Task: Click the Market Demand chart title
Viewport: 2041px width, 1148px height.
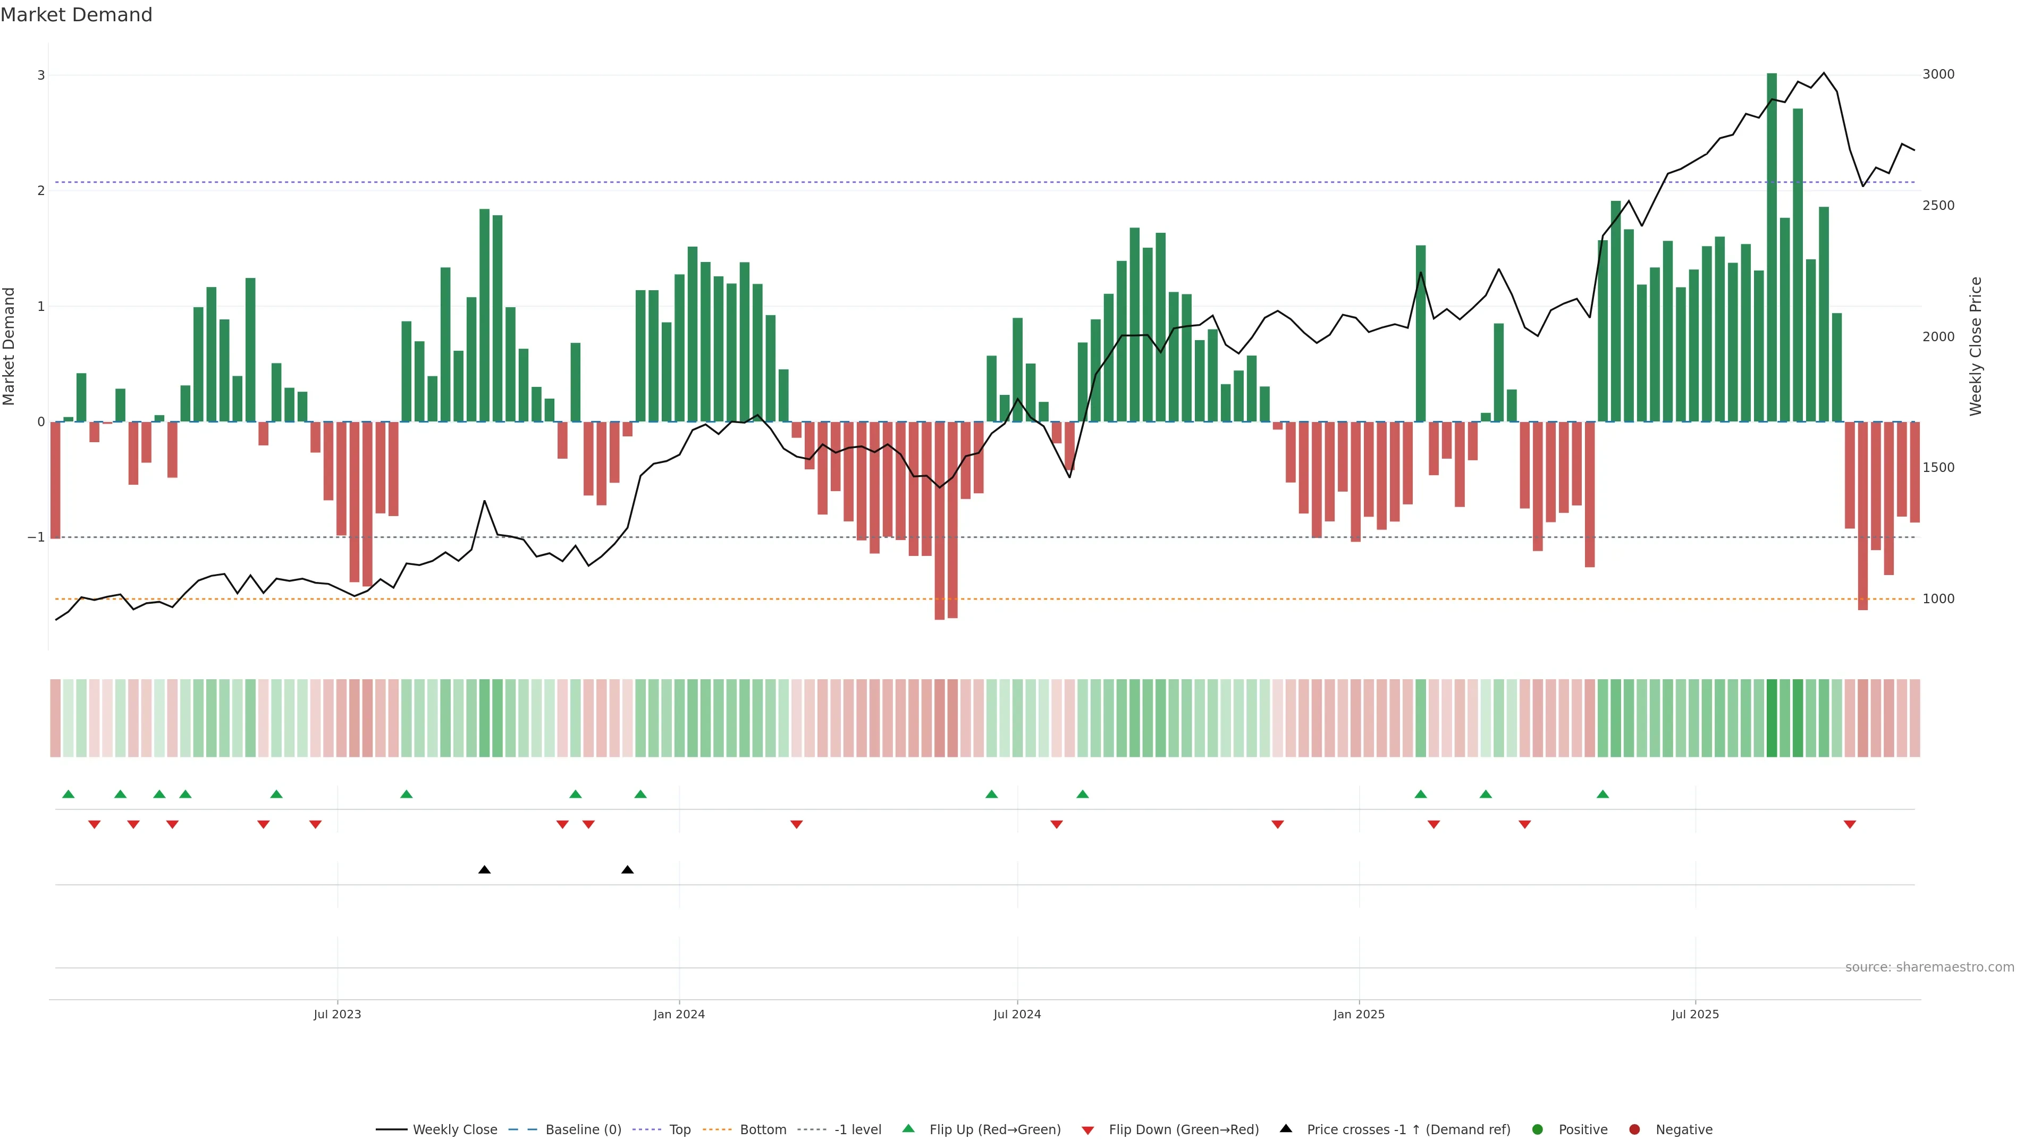Action: 76,15
